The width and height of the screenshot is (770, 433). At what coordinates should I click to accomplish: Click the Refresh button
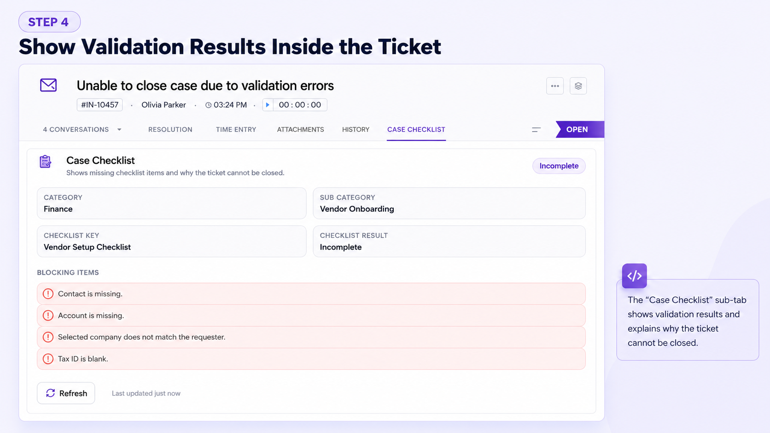[x=66, y=393]
